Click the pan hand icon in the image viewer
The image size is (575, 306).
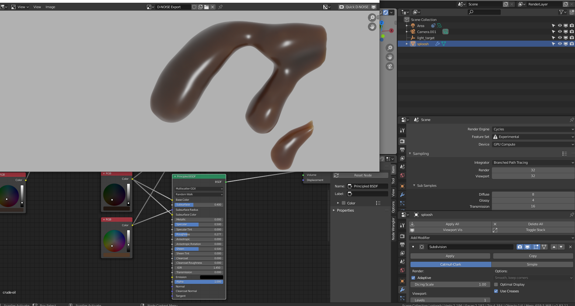click(x=372, y=27)
